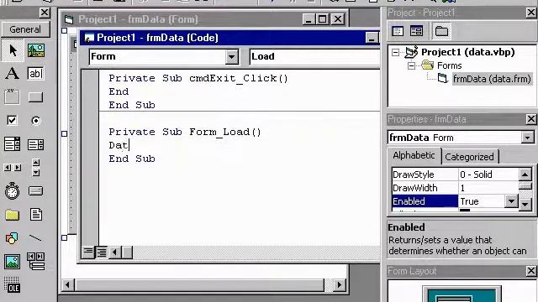Select the Shape control tool
Viewport: 538px width, 302px height.
[x=12, y=238]
